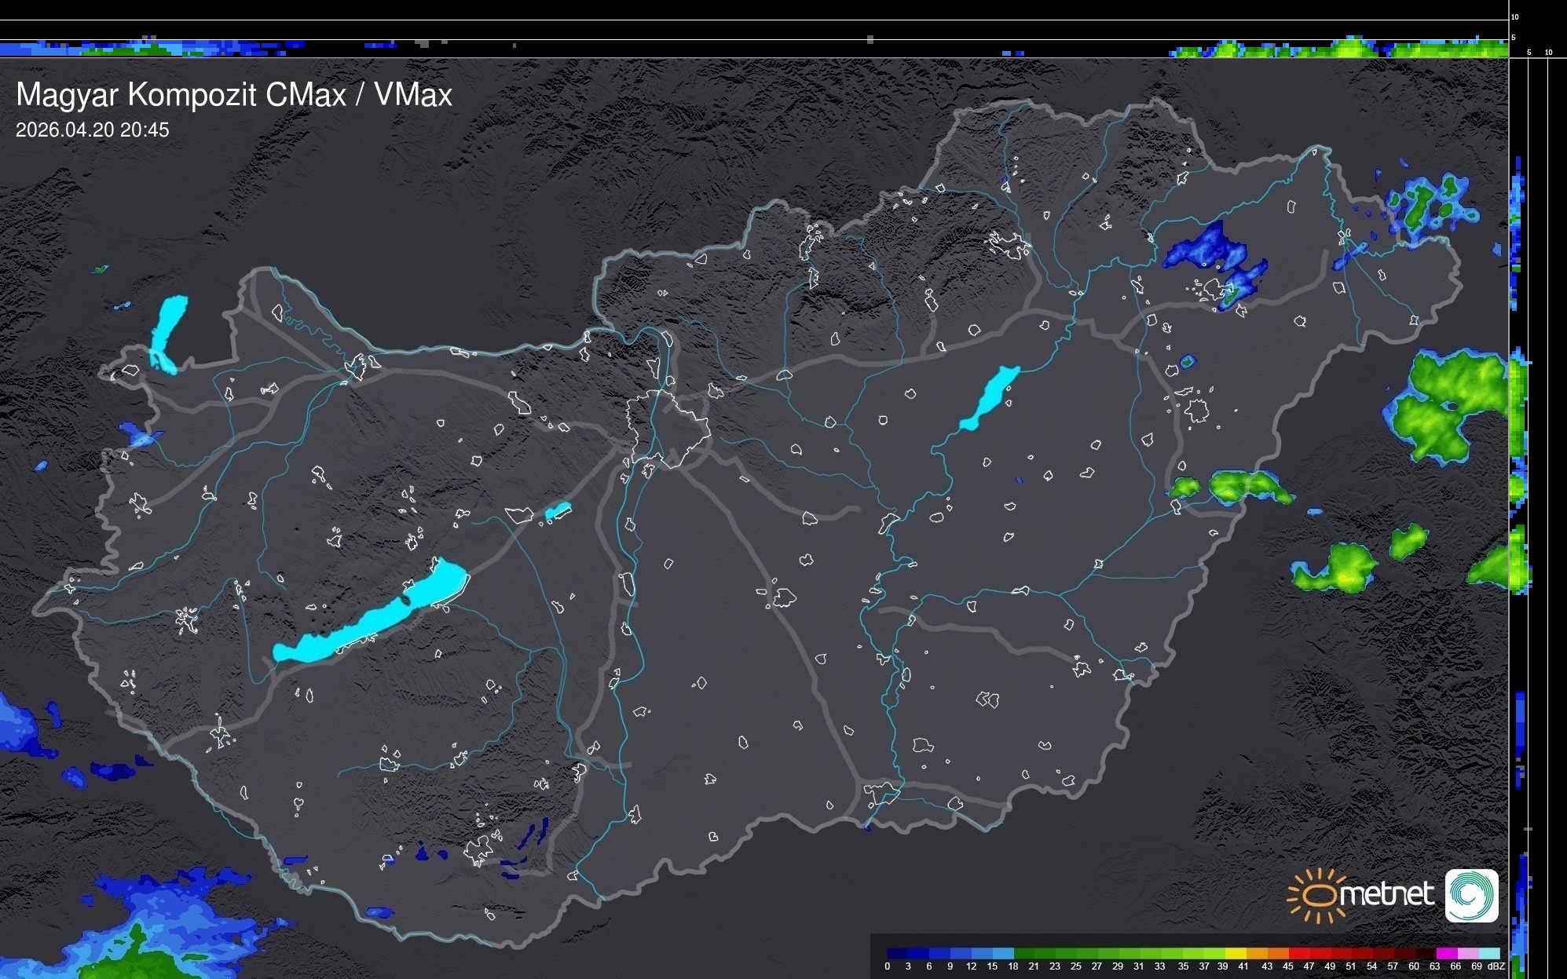Select the yellow 39 dBZ legend swatch
Image resolution: width=1567 pixels, height=979 pixels.
[1235, 953]
